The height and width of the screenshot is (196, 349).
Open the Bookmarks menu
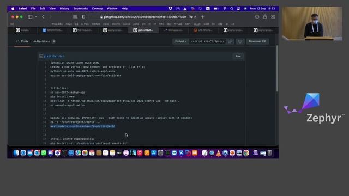(81, 9)
